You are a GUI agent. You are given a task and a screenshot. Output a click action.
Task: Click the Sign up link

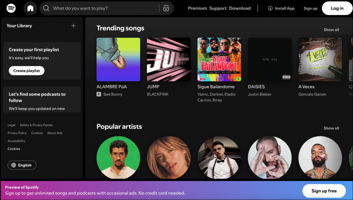pos(310,8)
